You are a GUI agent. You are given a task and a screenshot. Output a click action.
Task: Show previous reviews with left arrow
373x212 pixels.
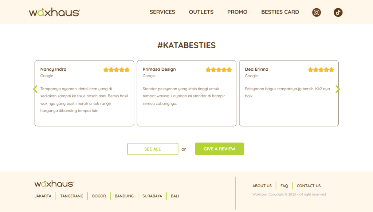click(35, 89)
